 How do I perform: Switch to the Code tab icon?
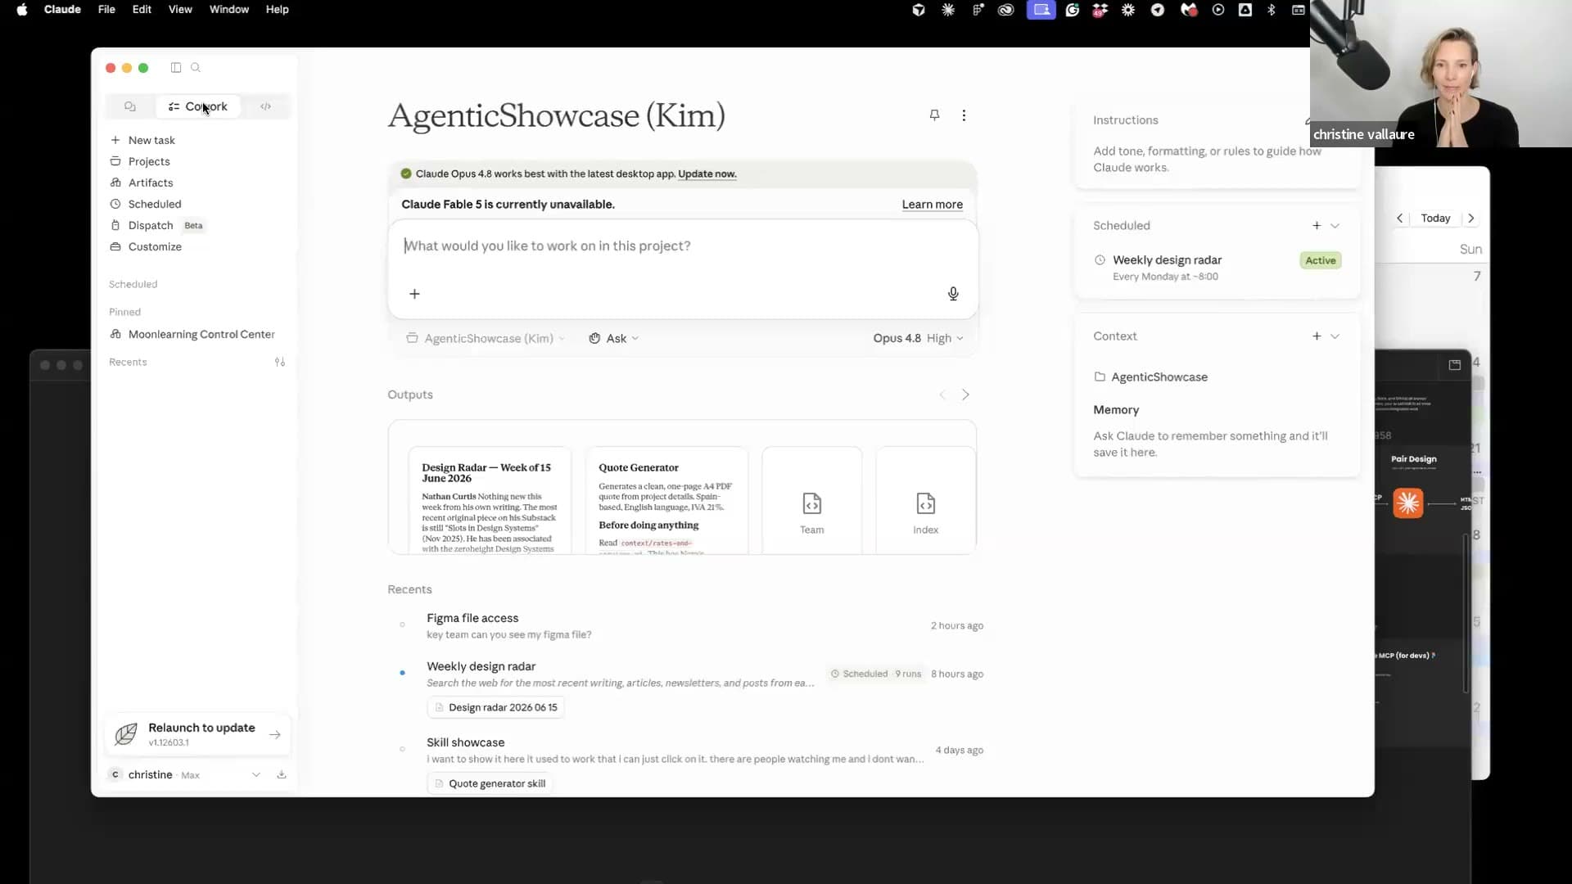pyautogui.click(x=265, y=106)
